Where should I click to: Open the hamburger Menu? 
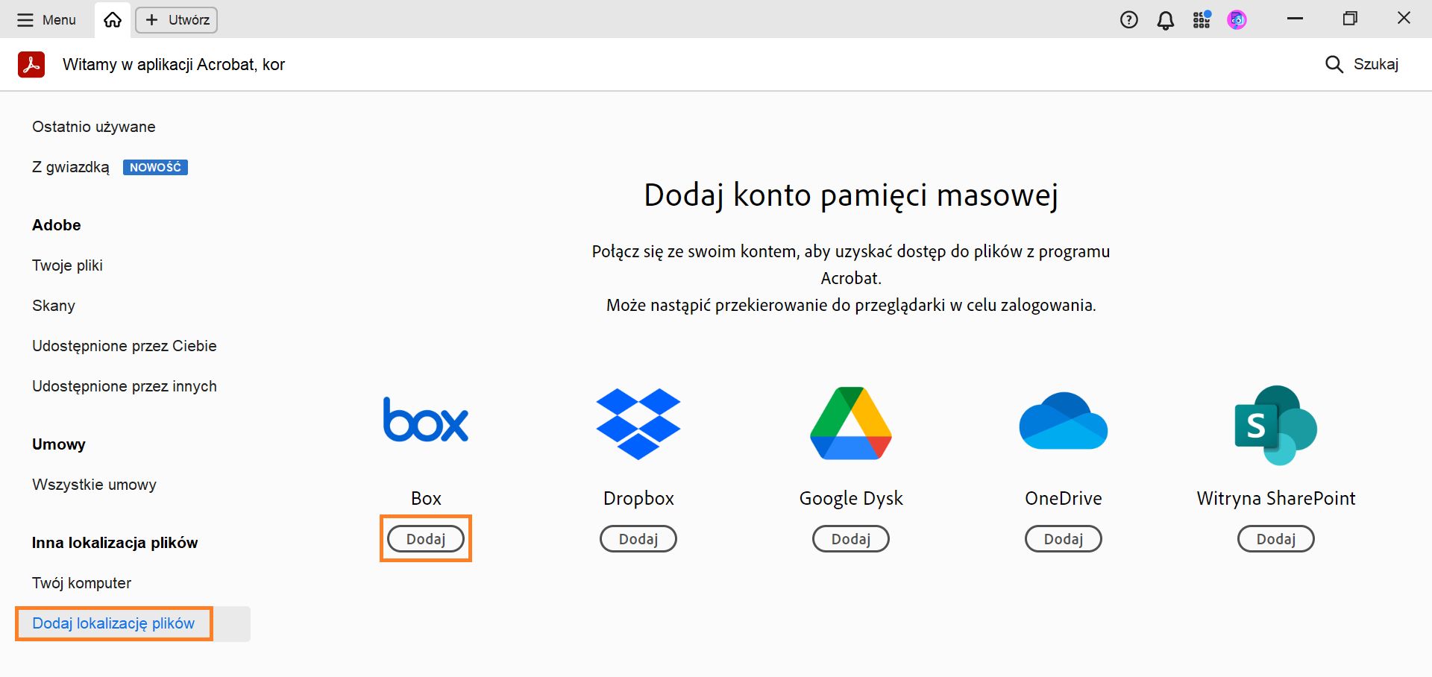coord(46,19)
